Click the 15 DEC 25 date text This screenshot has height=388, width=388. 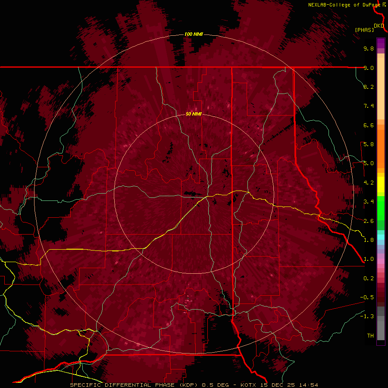(277, 385)
